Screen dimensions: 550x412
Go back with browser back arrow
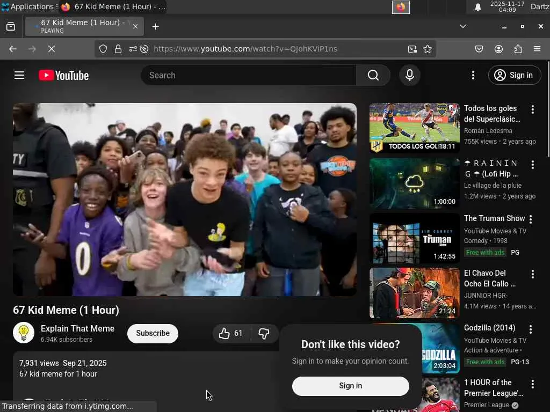point(13,49)
